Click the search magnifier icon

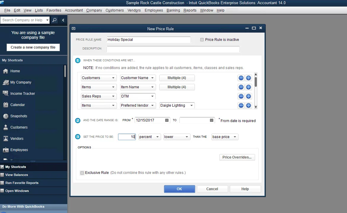coord(55,20)
